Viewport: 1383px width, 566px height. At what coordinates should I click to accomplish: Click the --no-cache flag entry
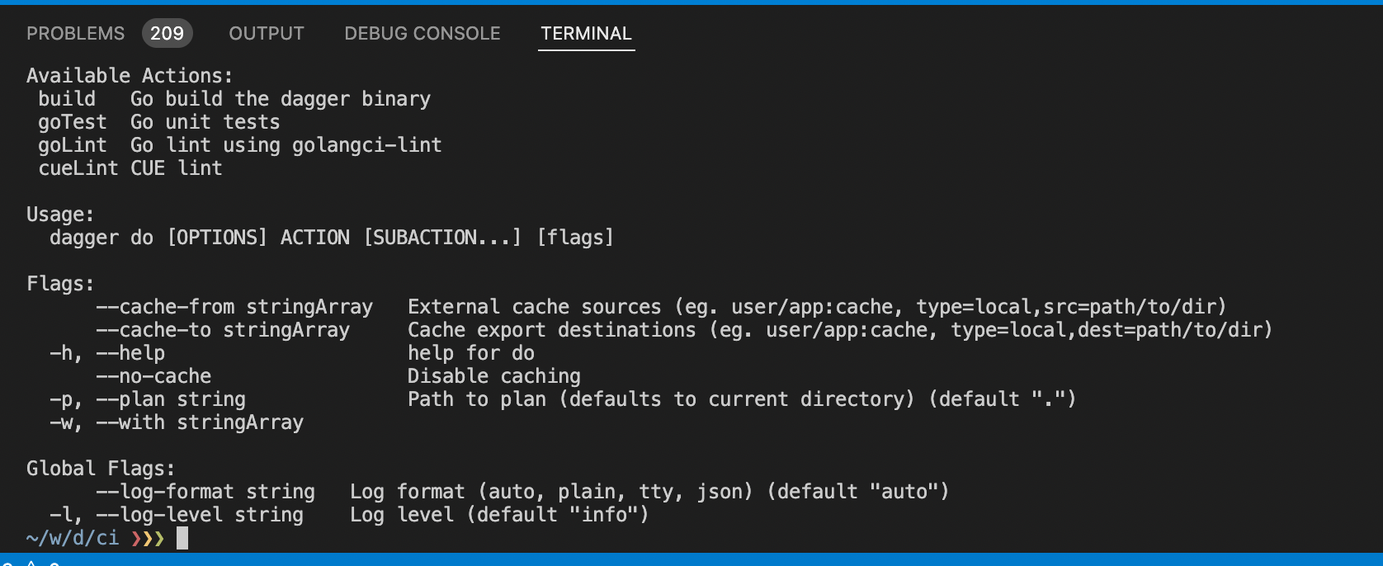[153, 375]
